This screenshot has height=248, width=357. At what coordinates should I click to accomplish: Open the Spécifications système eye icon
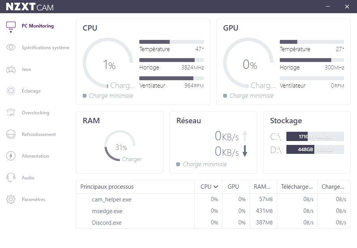[11, 48]
